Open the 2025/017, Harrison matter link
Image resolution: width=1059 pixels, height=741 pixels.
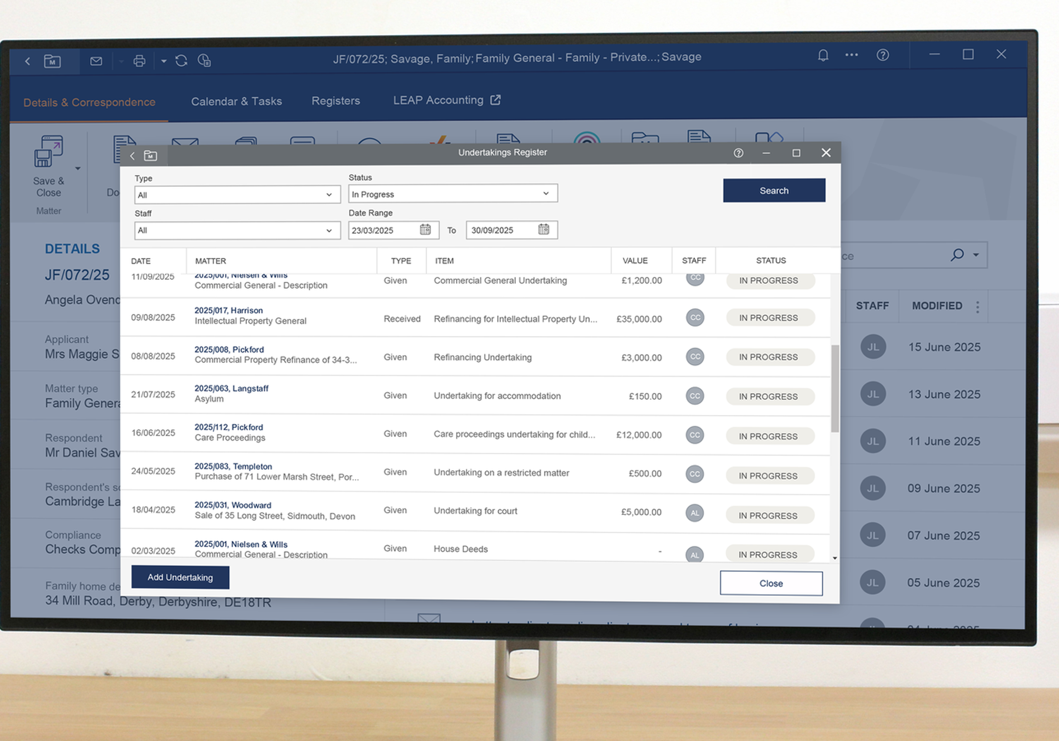pyautogui.click(x=228, y=310)
